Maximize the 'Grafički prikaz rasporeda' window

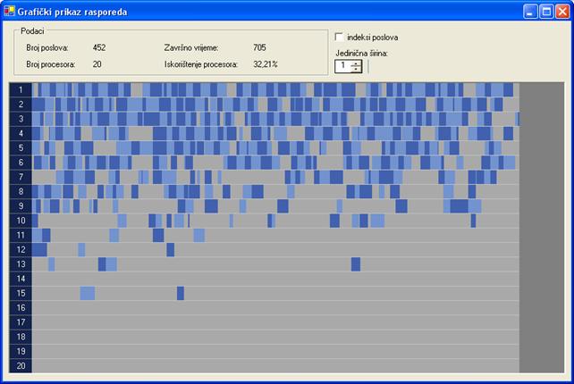546,12
